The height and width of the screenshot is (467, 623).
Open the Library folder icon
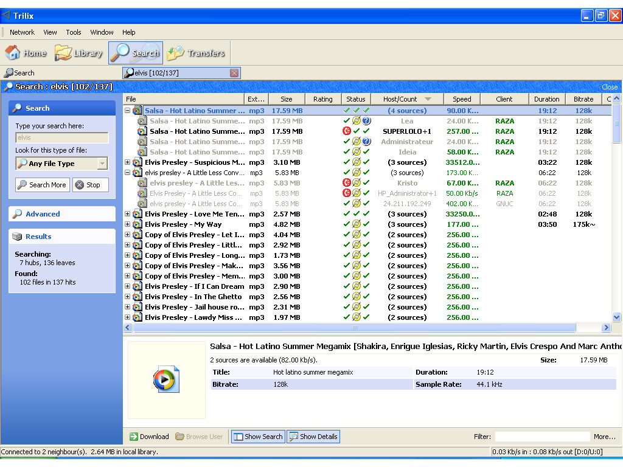pos(63,52)
